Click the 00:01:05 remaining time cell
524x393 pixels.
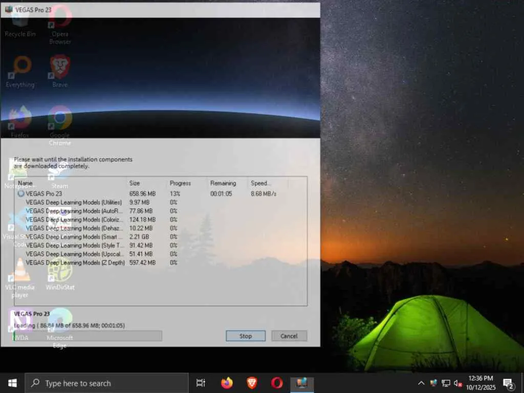point(221,193)
